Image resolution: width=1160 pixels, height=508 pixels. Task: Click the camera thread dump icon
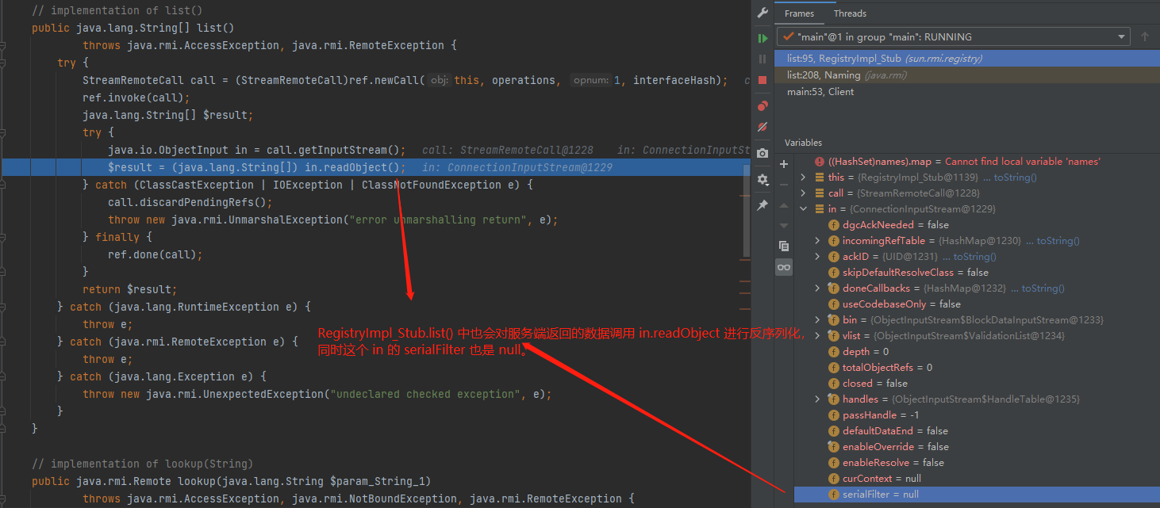pos(762,153)
